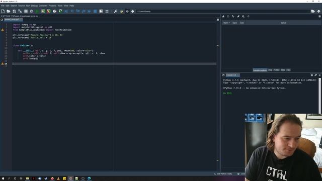
Task: Sort variables by the Name column header
Action: pos(226,23)
